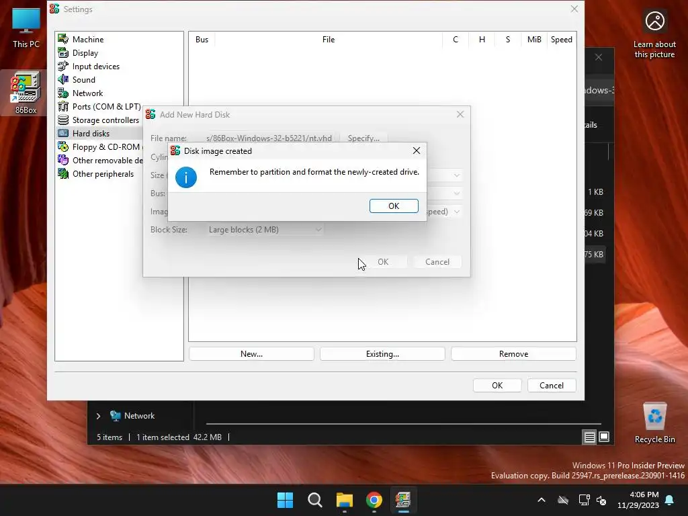Select Sound speaker icon in sidebar
The height and width of the screenshot is (516, 688).
(x=63, y=79)
